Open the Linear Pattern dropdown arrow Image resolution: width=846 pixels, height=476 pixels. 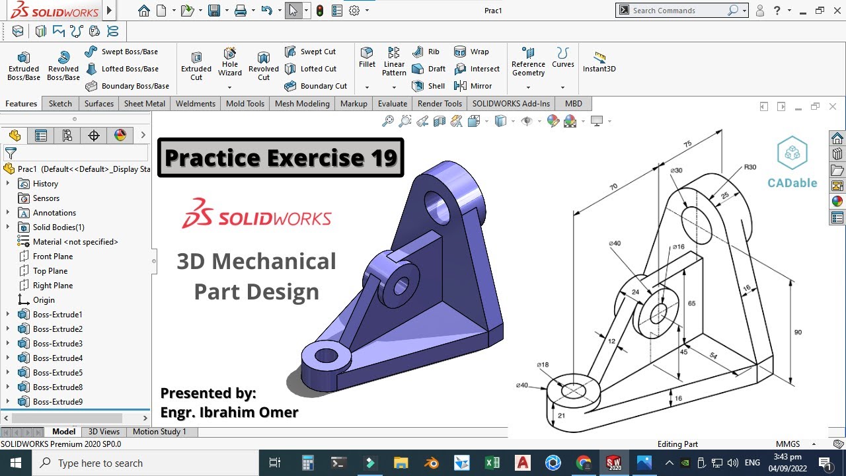tap(394, 87)
